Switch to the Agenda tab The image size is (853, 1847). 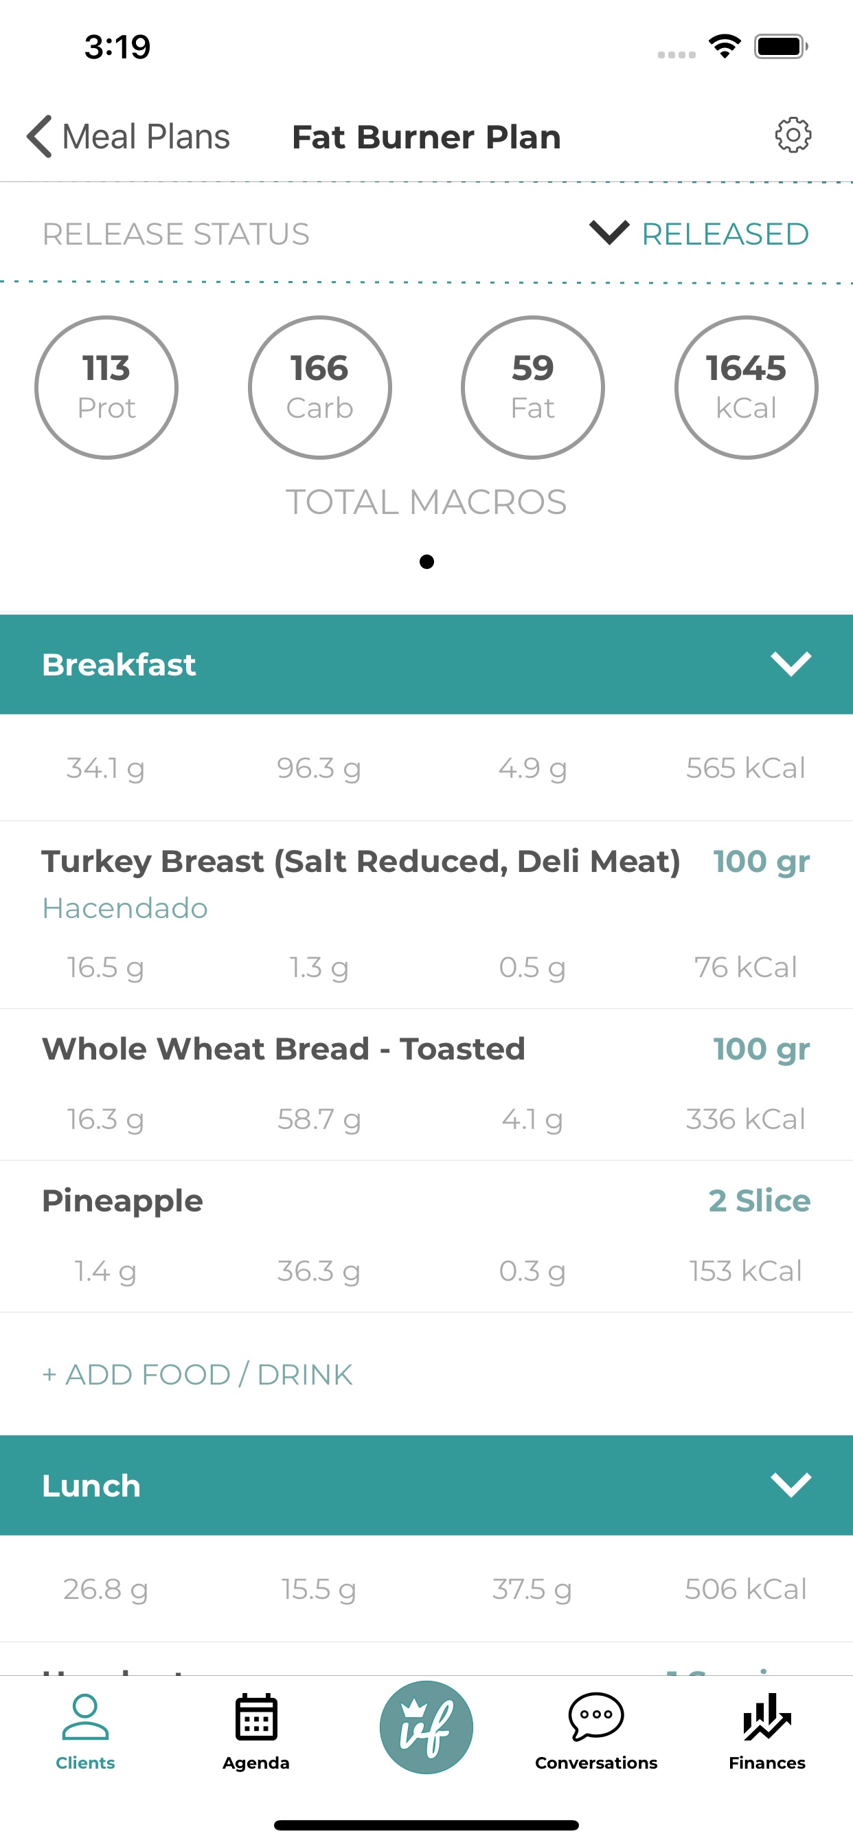(256, 1731)
